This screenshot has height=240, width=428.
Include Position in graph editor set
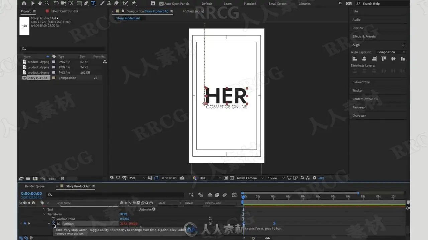point(58,224)
